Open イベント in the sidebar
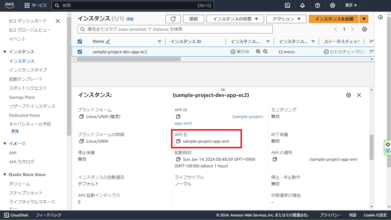391x220 pixels. click(17, 39)
